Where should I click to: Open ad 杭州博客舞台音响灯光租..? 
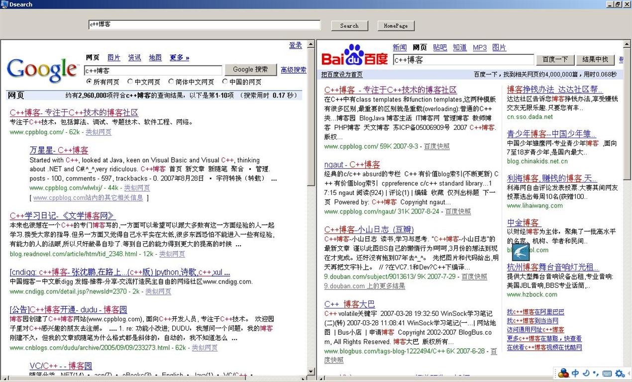[553, 267]
